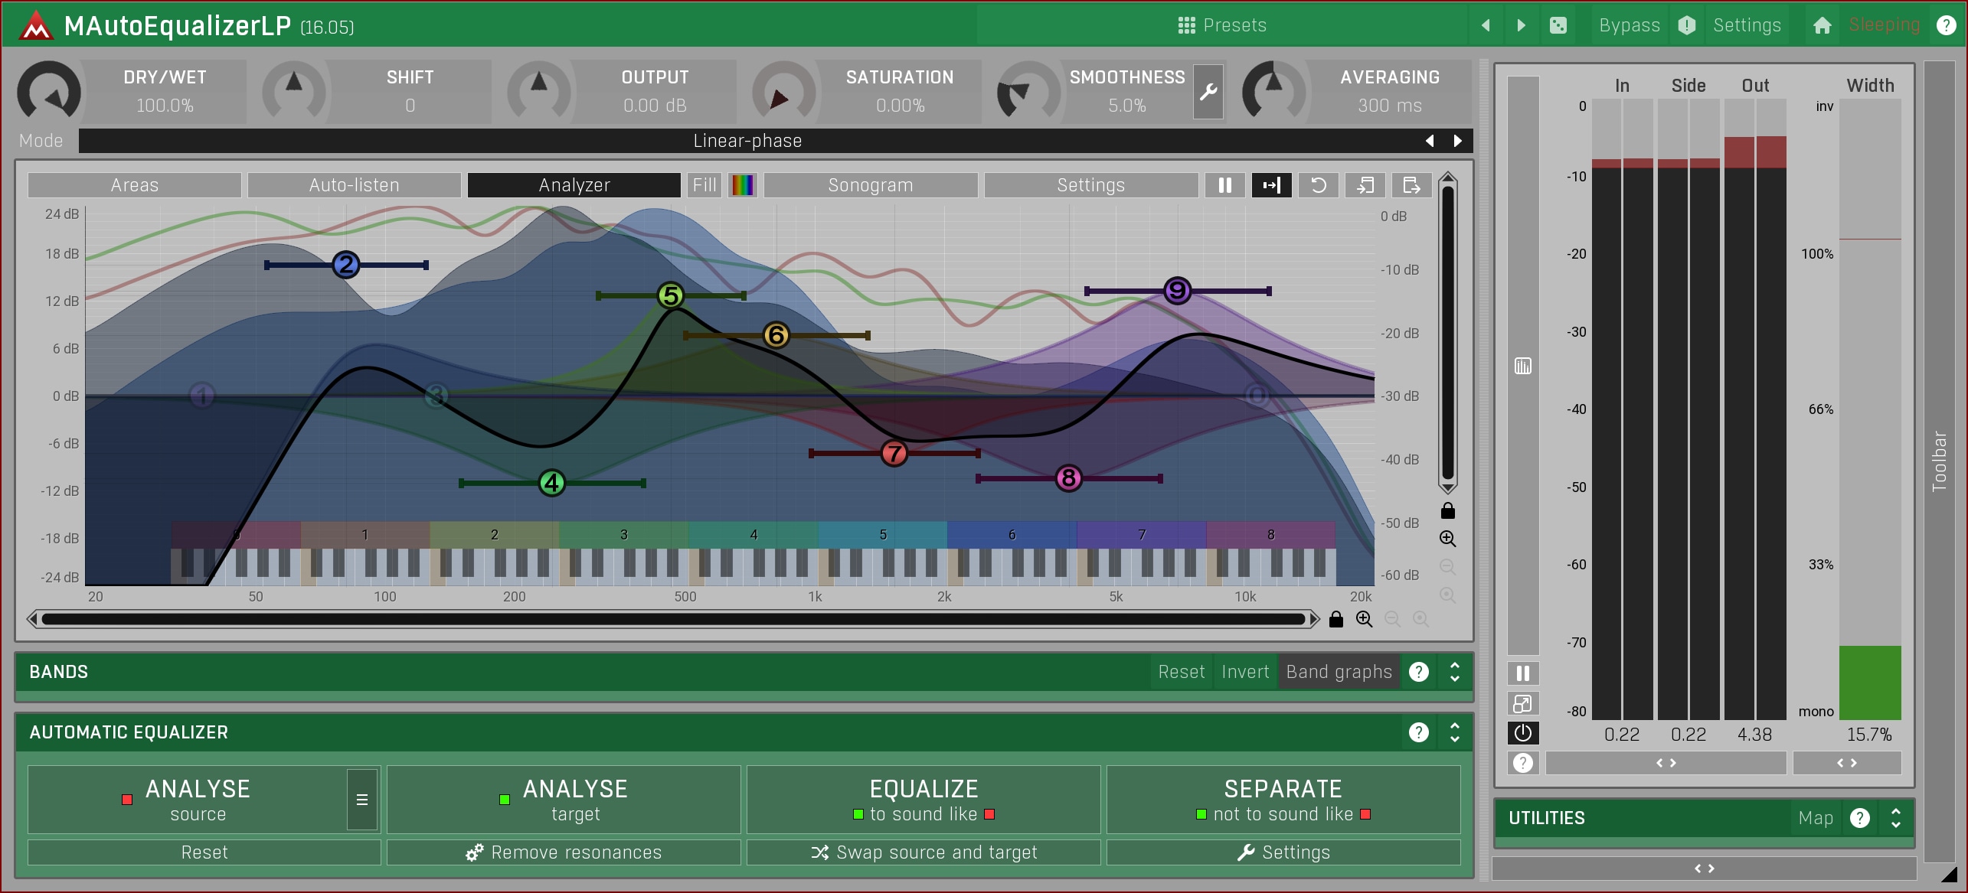Select next Mode with right arrow
The height and width of the screenshot is (893, 1968).
[x=1457, y=141]
